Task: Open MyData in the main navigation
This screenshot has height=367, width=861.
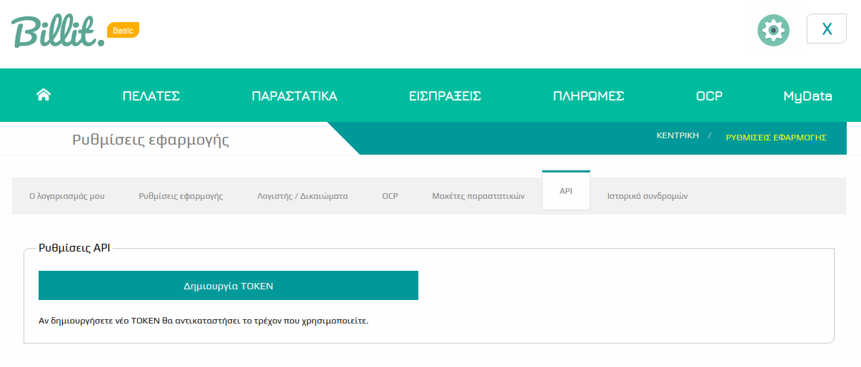Action: (x=807, y=96)
